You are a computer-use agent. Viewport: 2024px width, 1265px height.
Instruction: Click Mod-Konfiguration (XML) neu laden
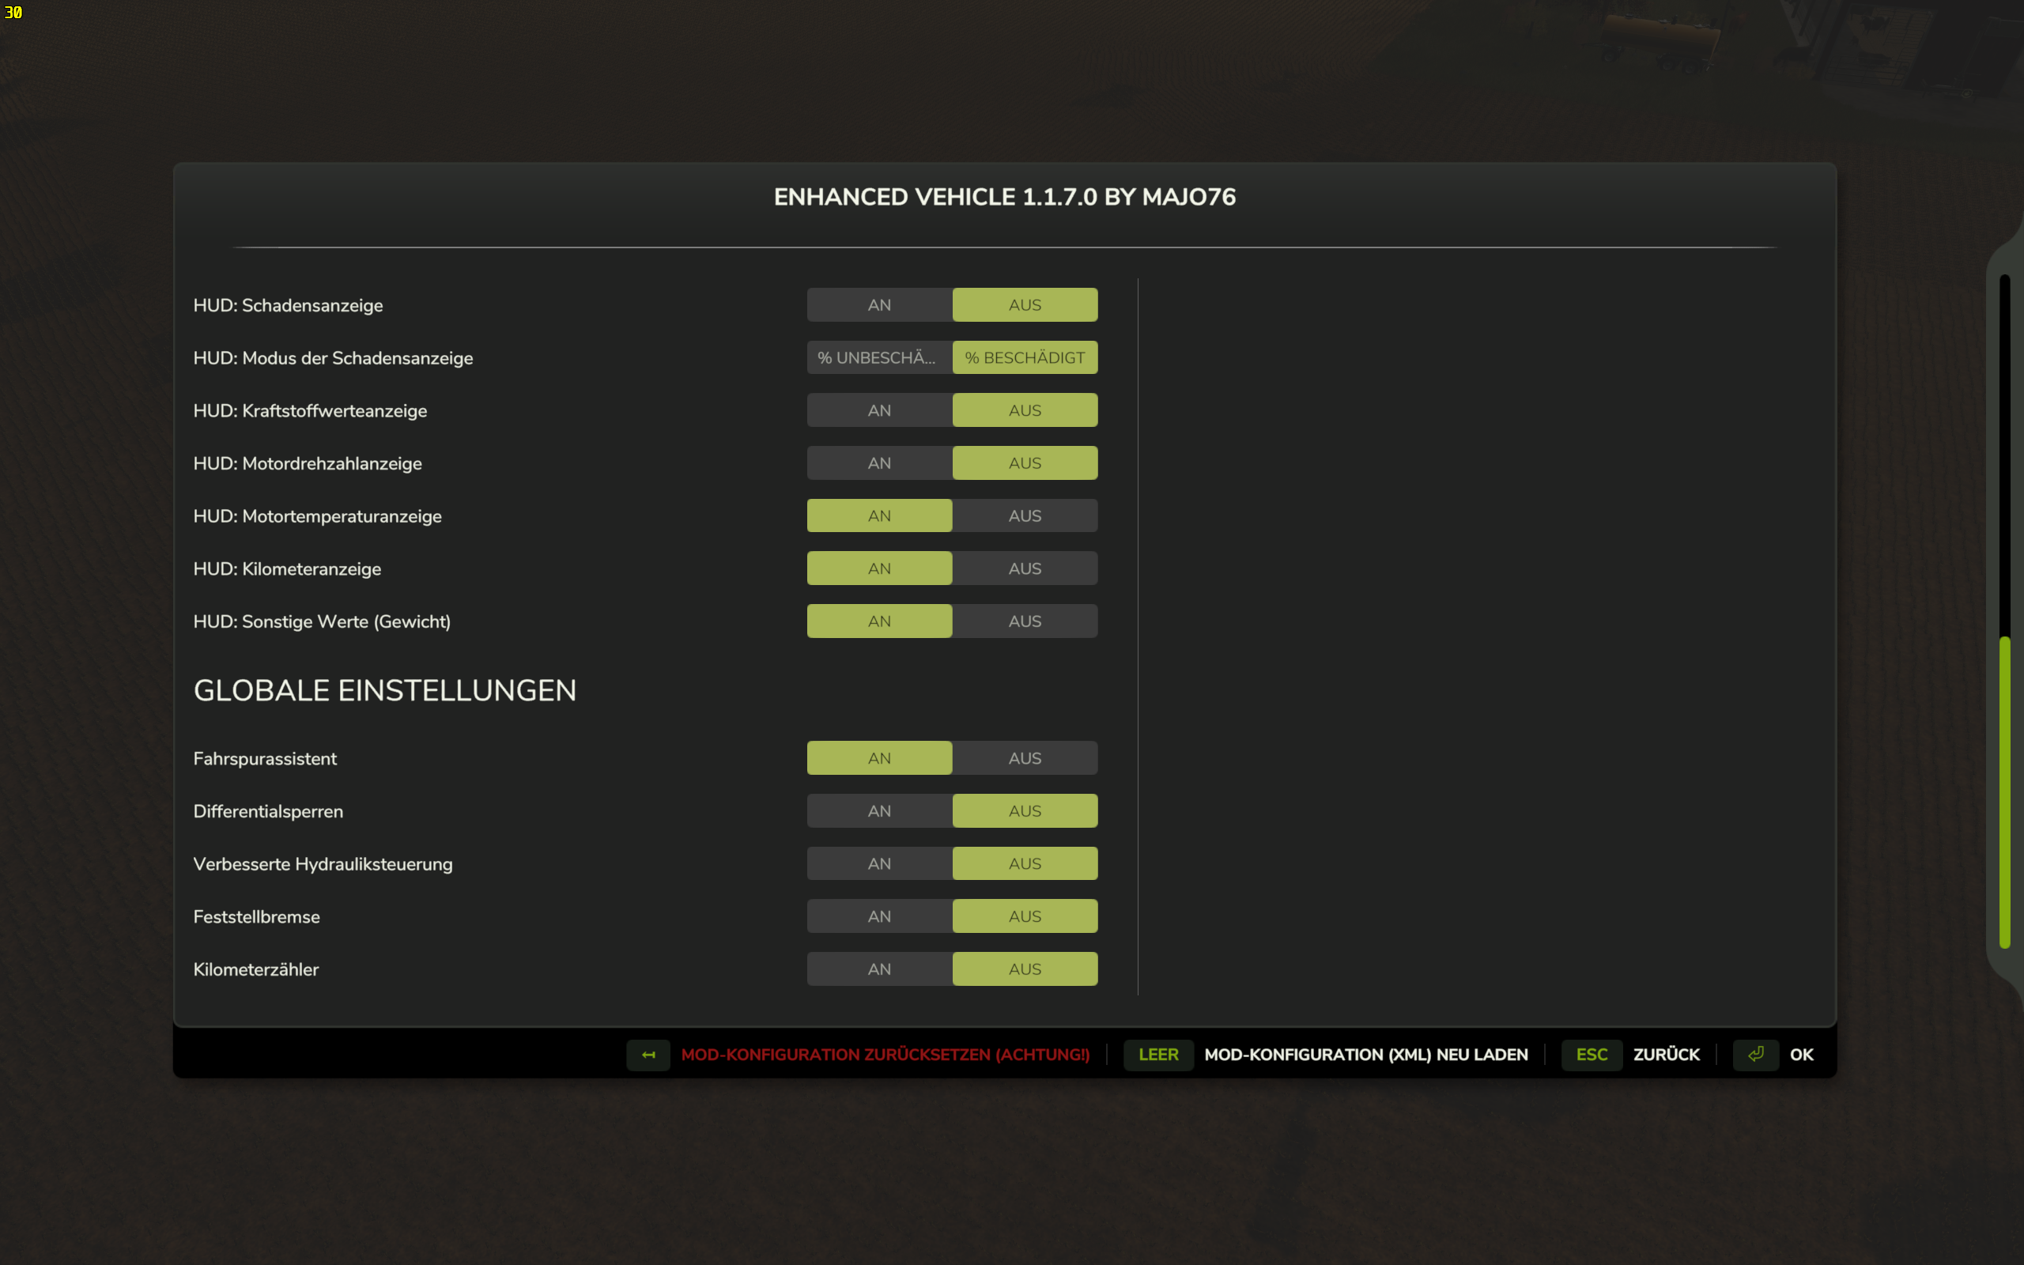tap(1365, 1054)
